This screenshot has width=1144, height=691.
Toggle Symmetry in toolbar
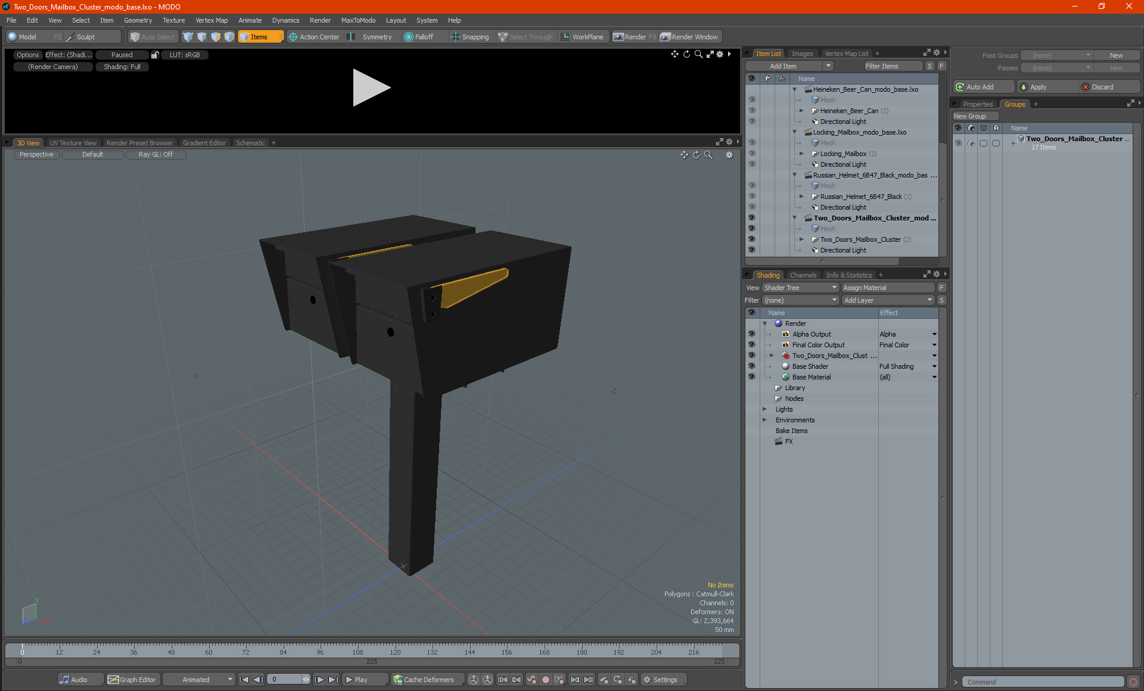pyautogui.click(x=371, y=37)
